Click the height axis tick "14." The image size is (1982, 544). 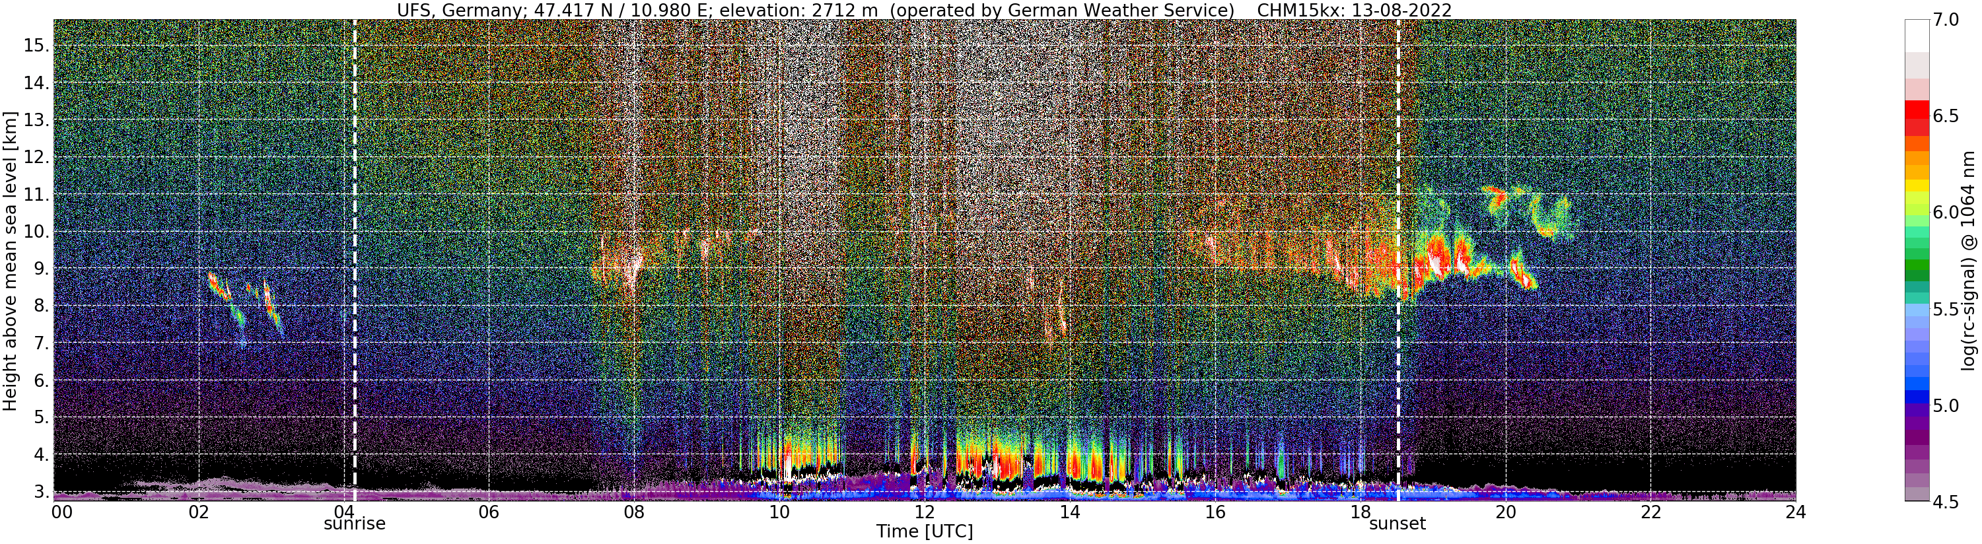(x=36, y=83)
